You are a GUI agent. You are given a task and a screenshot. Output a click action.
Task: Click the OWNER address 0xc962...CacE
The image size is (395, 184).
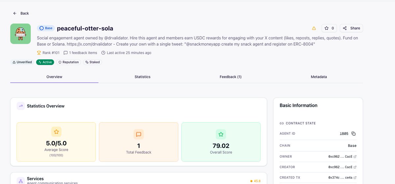(340, 157)
